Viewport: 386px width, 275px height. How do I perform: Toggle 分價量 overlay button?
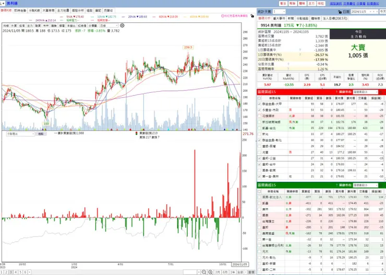(x=93, y=26)
